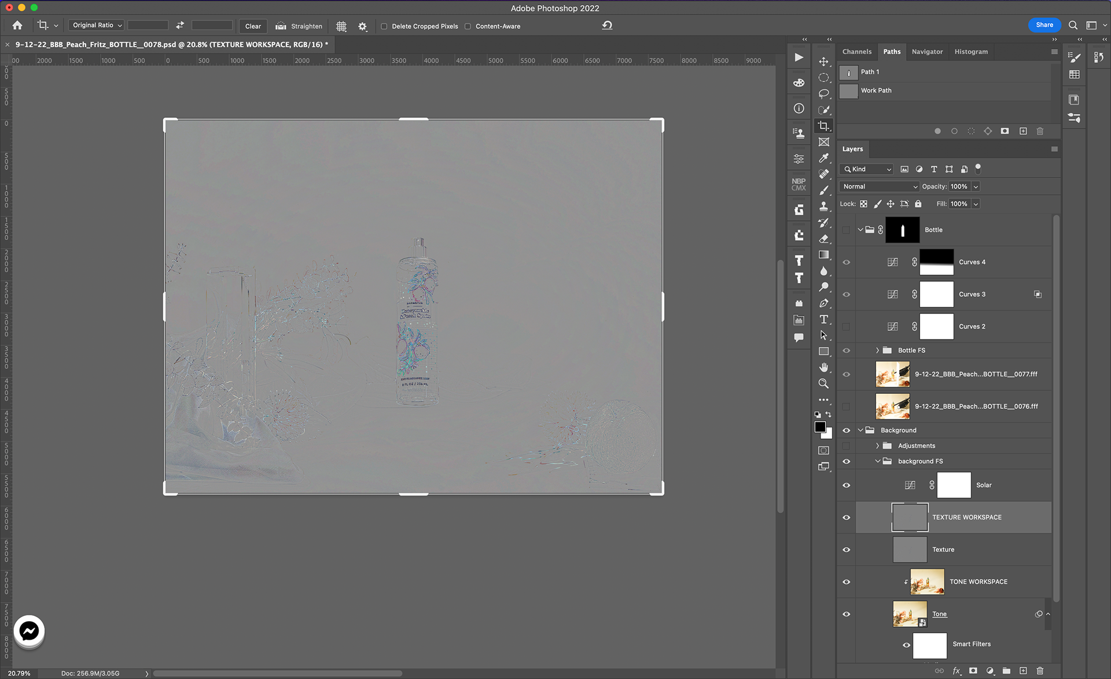Select the Hand tool
This screenshot has width=1111, height=679.
click(823, 367)
